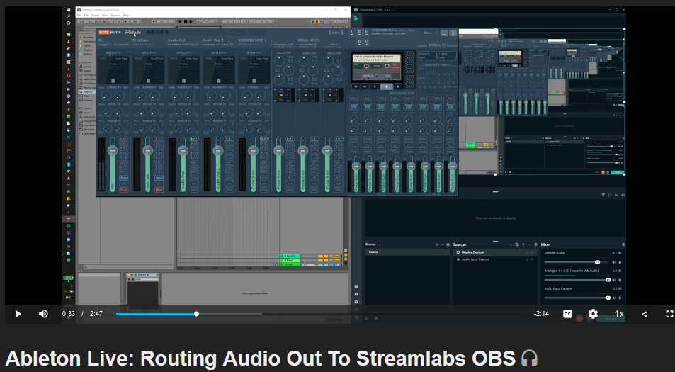Select input device for WebCam strip
The width and height of the screenshot is (675, 372).
coord(142,45)
